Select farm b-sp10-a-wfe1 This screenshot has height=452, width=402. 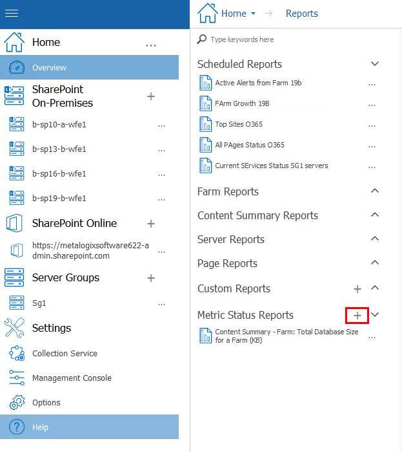point(59,125)
